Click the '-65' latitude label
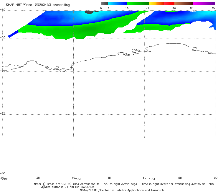The height and width of the screenshot is (192, 218). point(3,38)
